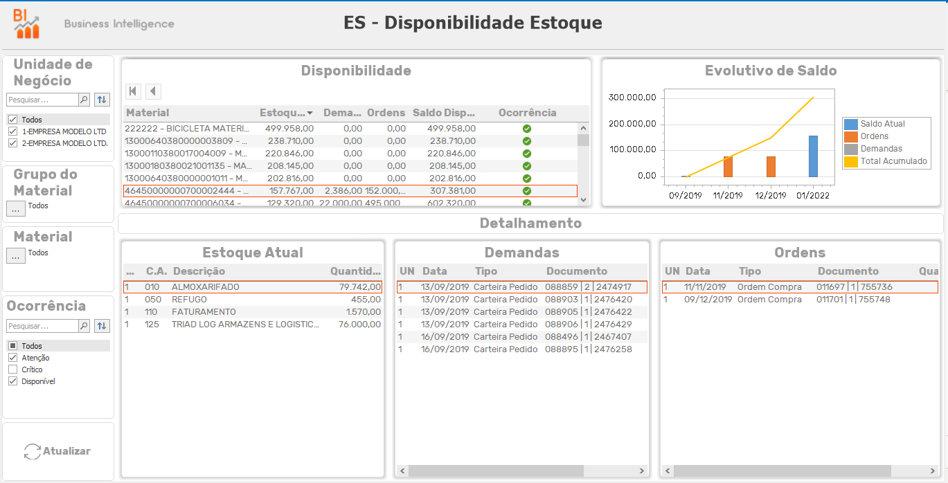Go to previous page of Disponibilidade
Viewport: 948px width, 483px height.
click(x=153, y=91)
